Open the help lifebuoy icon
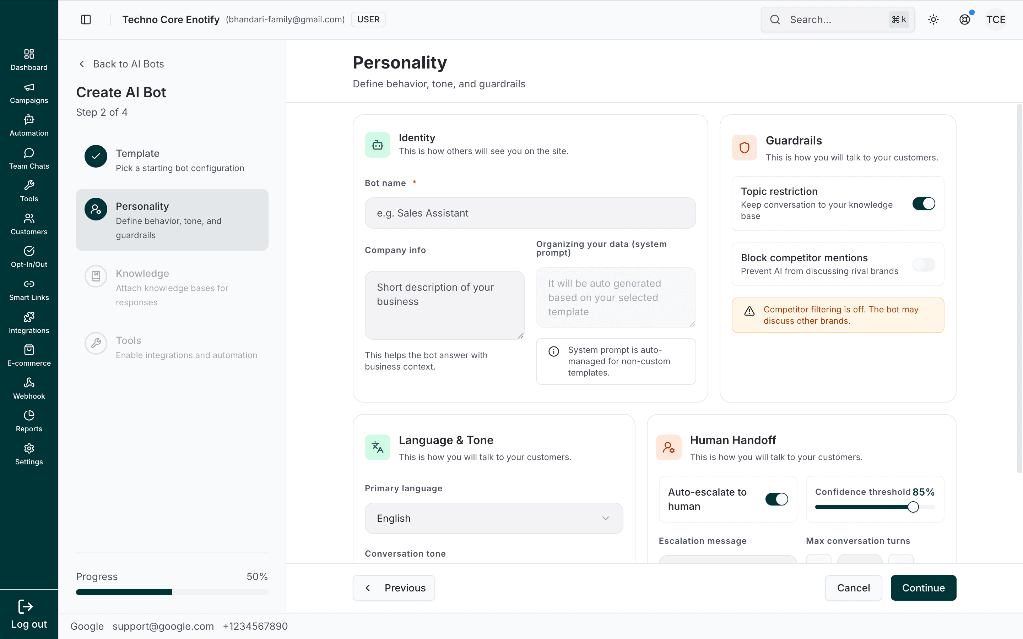Viewport: 1023px width, 639px height. coord(965,20)
